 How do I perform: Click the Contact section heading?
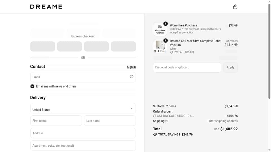38,66
